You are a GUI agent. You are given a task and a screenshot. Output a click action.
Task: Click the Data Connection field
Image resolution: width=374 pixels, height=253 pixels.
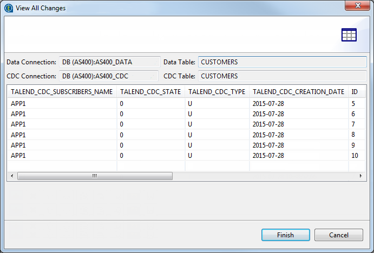click(x=110, y=62)
